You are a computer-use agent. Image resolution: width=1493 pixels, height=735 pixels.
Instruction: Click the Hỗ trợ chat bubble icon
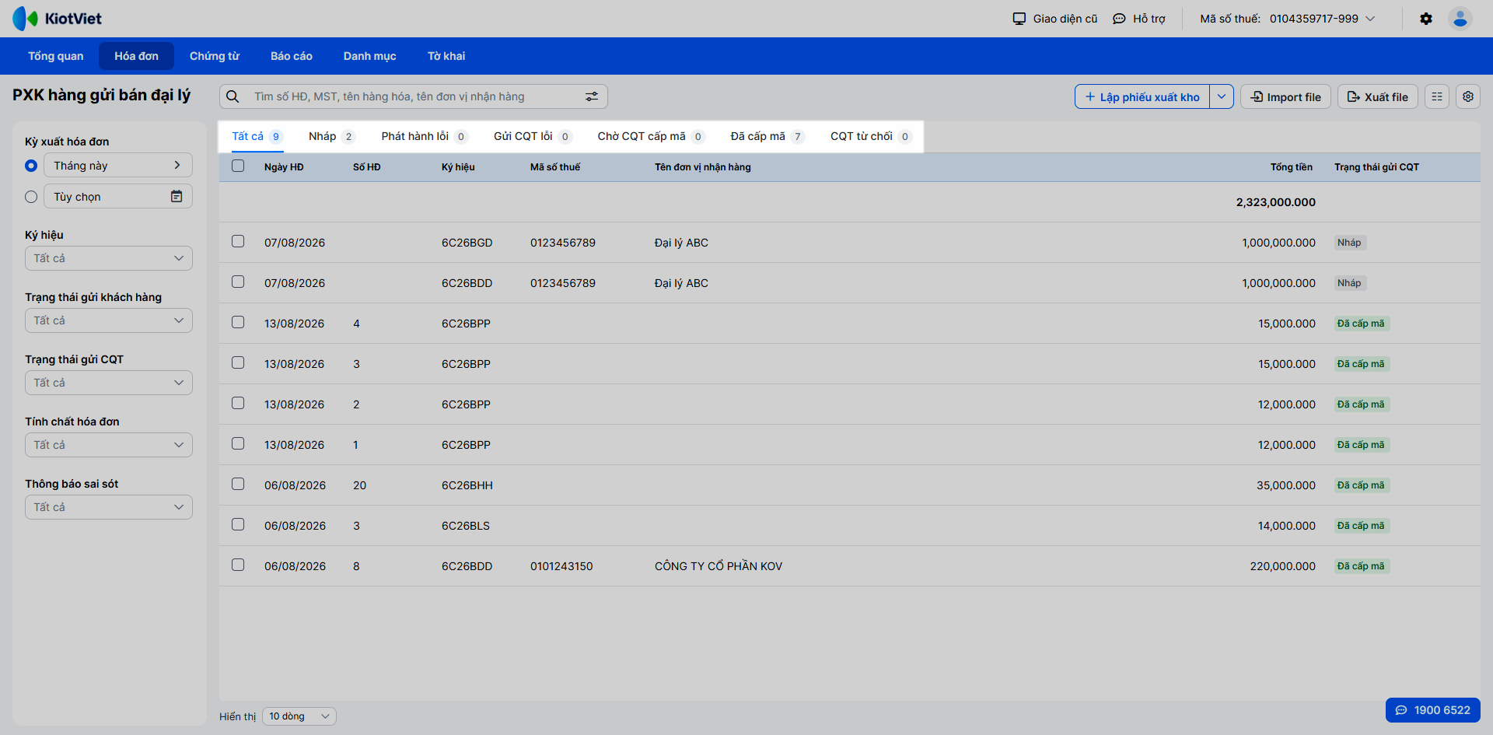point(1119,19)
